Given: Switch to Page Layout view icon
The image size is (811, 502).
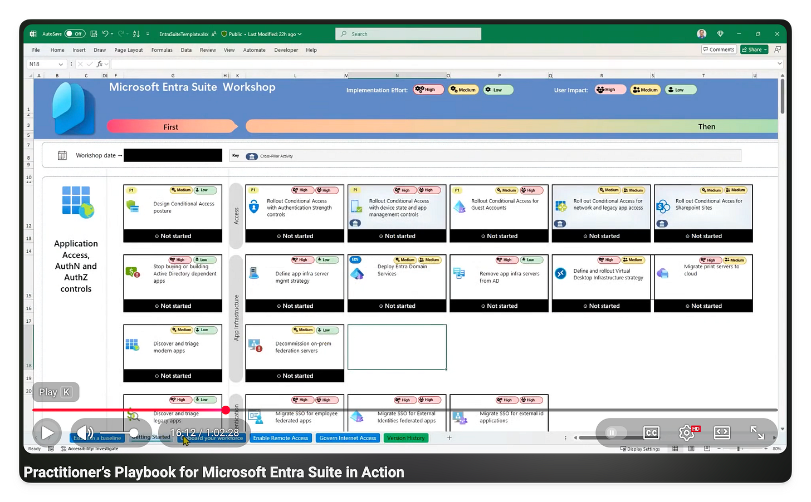Looking at the screenshot, I should 691,449.
